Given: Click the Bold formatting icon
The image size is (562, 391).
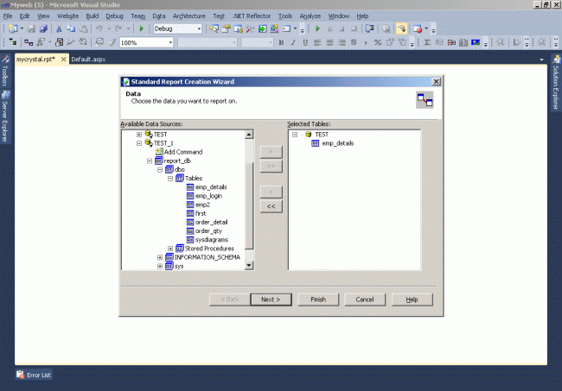Looking at the screenshot, I should pos(281,42).
